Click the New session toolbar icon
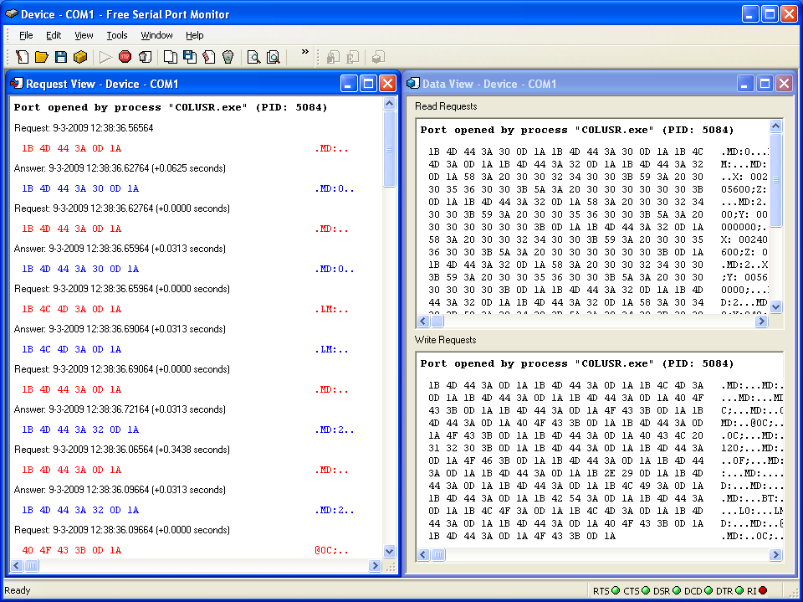Screen dimensions: 803x602 23,57
